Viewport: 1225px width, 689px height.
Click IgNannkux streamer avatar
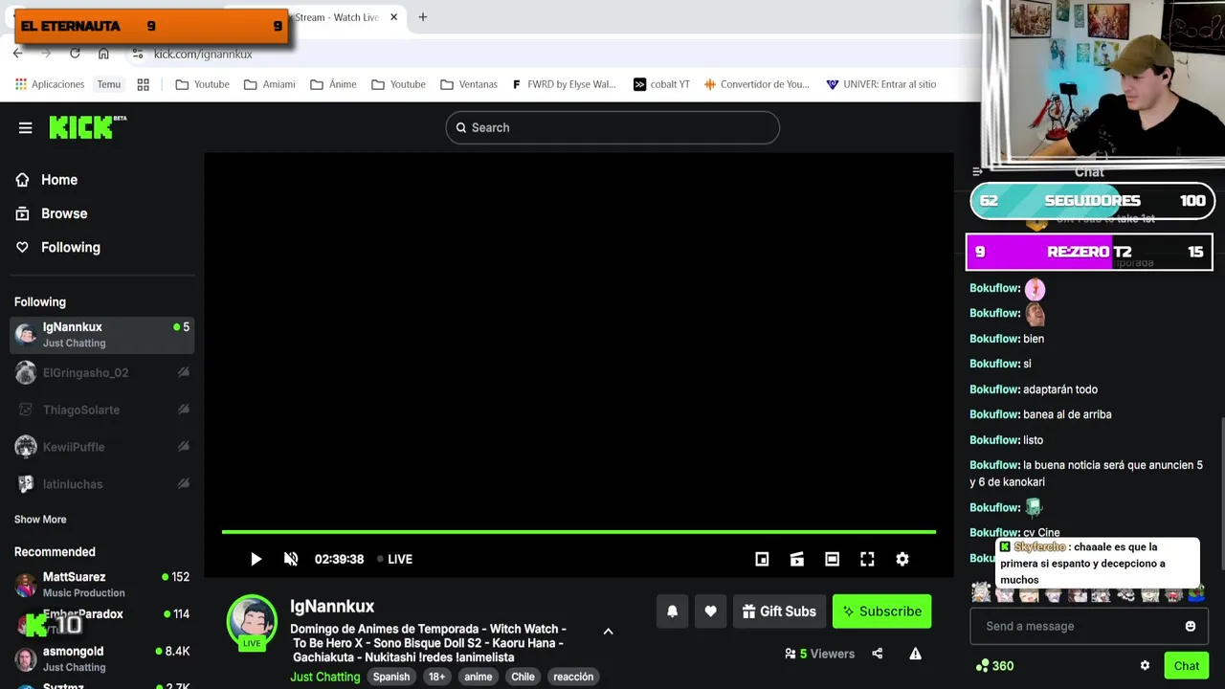252,620
